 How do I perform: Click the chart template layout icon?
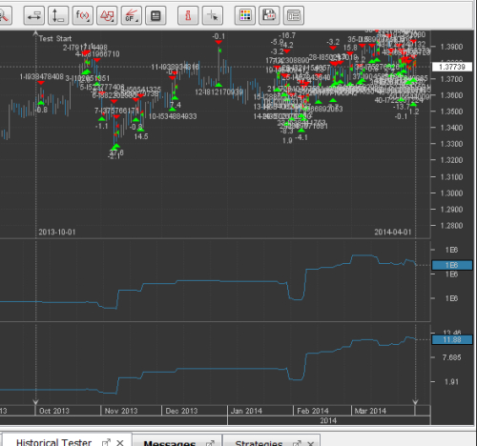(x=294, y=15)
